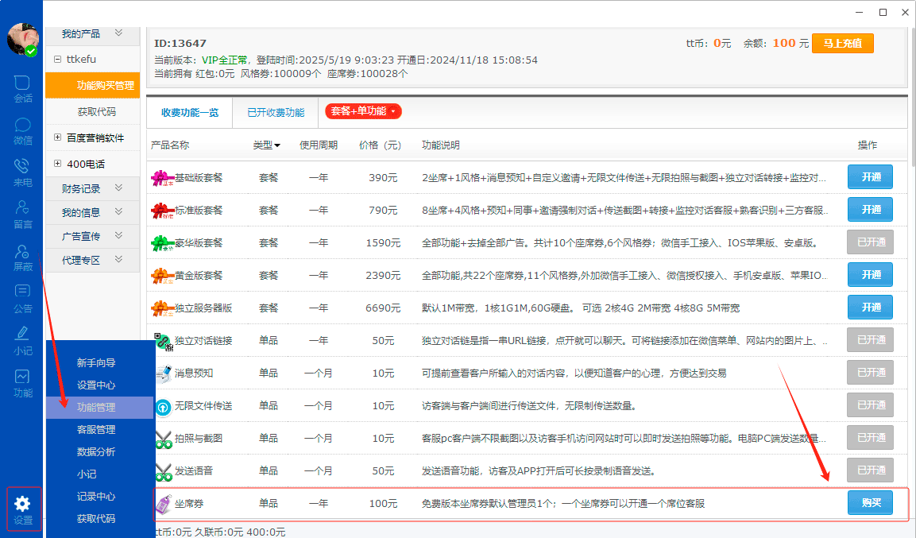Open the 屏蔽 sidebar icon
The width and height of the screenshot is (916, 538).
[22, 257]
